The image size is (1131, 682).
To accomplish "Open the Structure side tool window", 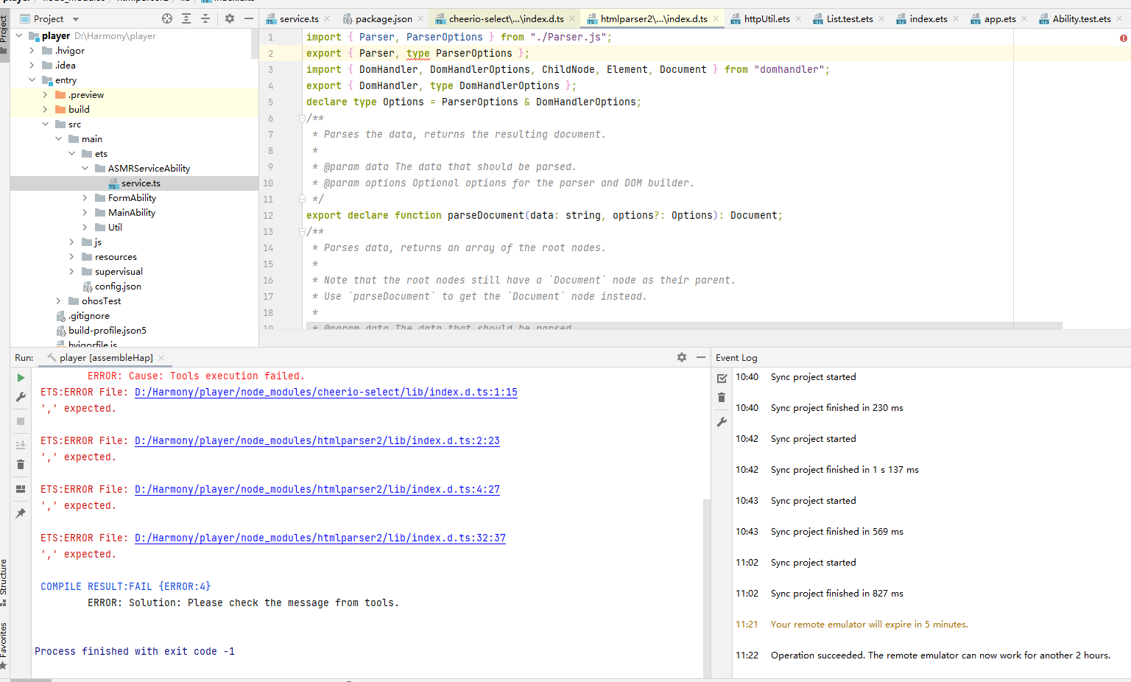I will (4, 582).
